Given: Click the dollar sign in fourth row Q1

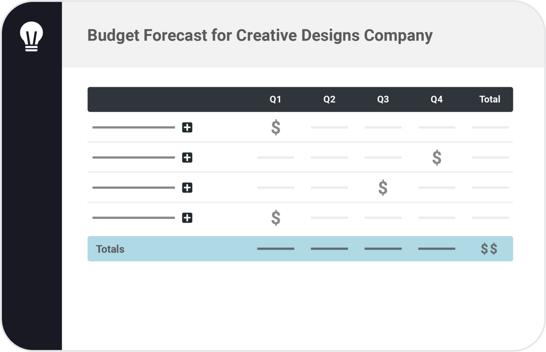Looking at the screenshot, I should pos(276,218).
